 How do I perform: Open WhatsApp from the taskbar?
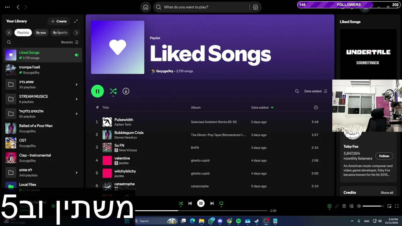[x=211, y=221]
